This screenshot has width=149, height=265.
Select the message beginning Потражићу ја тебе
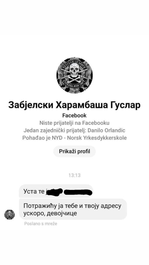pos(73,209)
